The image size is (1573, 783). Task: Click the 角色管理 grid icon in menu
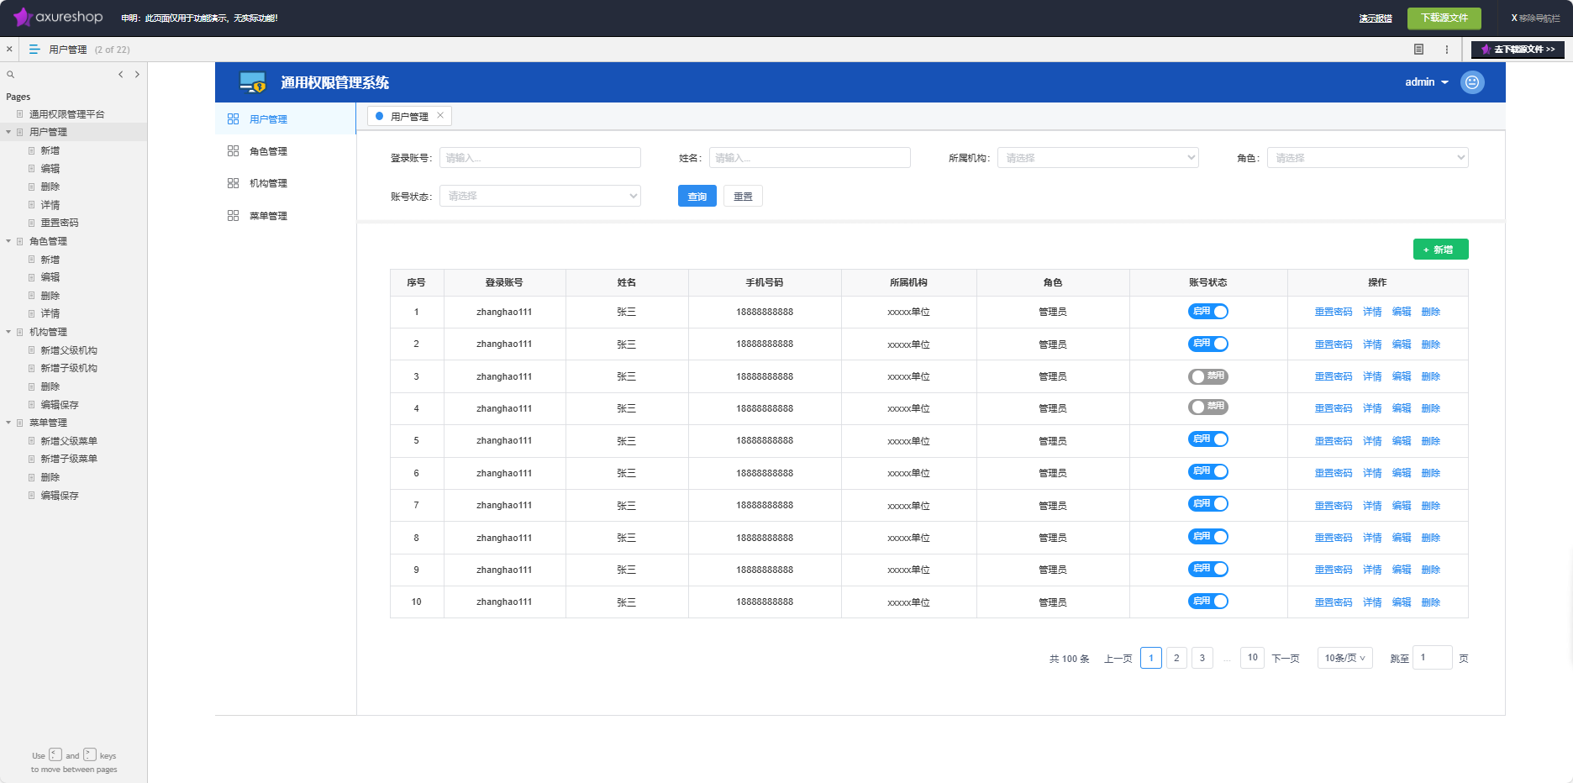(233, 151)
